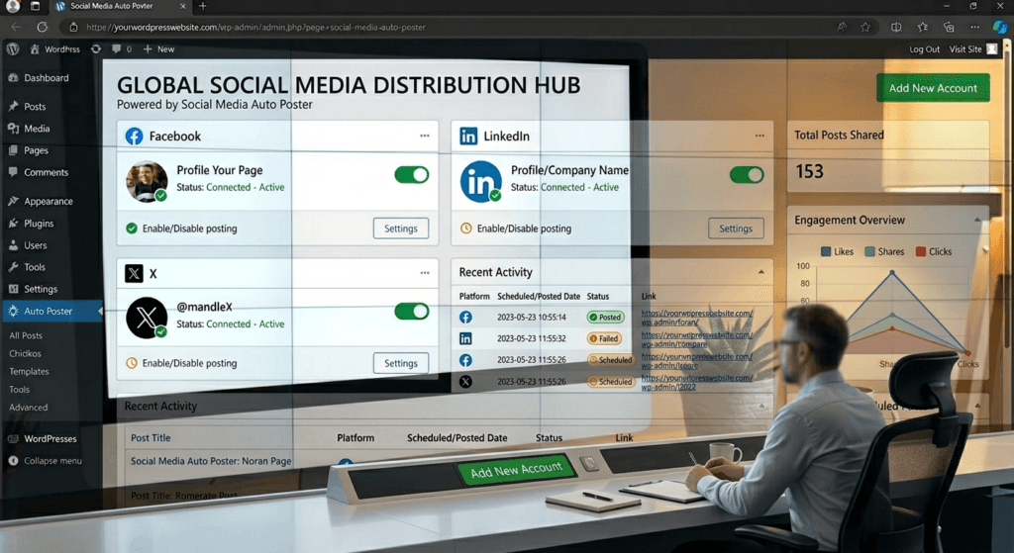
Task: Open the Users menu item
Action: (36, 245)
